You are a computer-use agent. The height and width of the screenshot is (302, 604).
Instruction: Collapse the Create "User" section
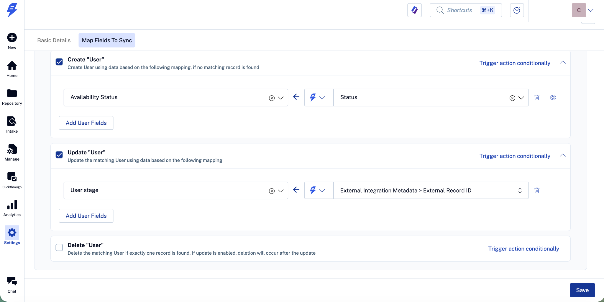tap(563, 62)
